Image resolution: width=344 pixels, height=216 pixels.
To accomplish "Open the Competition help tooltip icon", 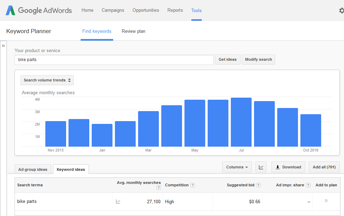I will coord(192,185).
